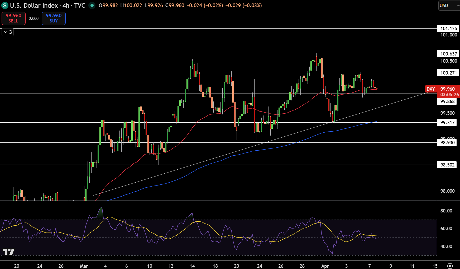Click the 0.000 spread value
This screenshot has width=460, height=269.
33,18
